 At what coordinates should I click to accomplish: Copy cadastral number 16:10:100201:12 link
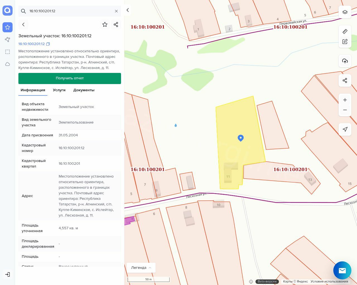48,44
